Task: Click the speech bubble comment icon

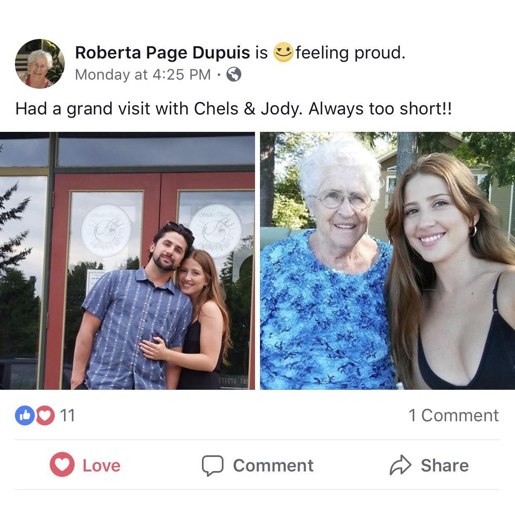Action: coord(213,466)
